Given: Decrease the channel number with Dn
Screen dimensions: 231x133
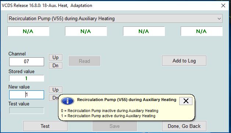Looking at the screenshot, I should [x=55, y=65].
